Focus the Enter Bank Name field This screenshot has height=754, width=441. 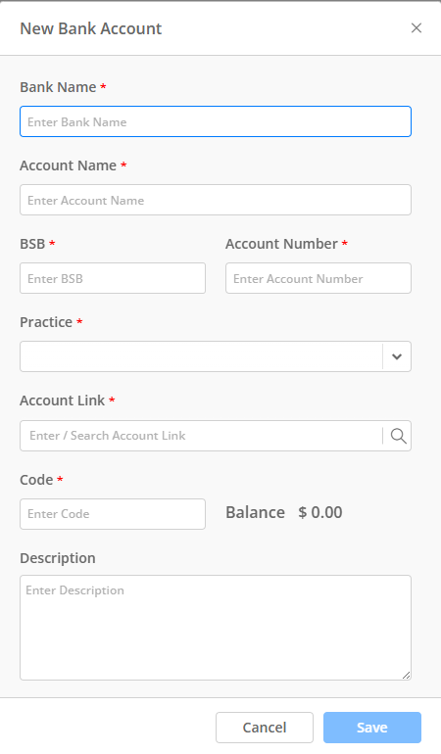(x=216, y=121)
